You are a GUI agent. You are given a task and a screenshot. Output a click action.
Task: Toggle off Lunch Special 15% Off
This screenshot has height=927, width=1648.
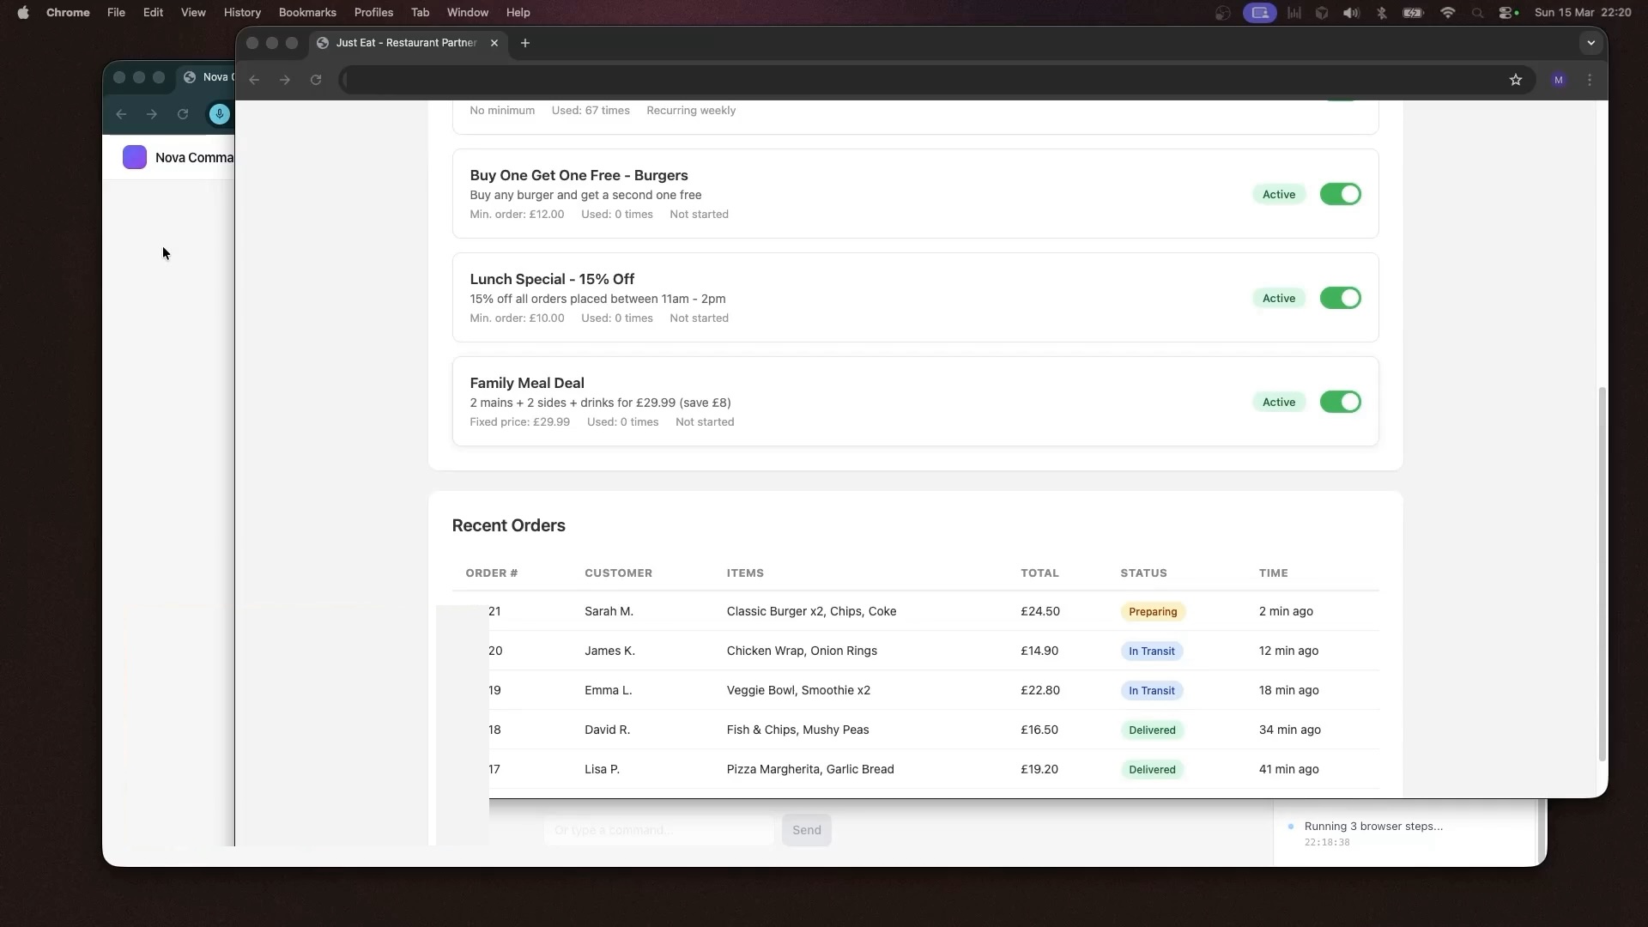pyautogui.click(x=1340, y=298)
